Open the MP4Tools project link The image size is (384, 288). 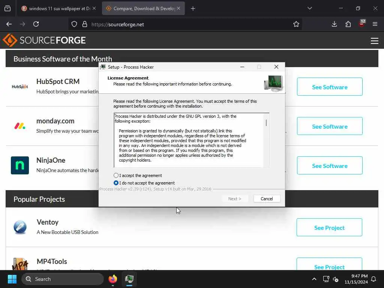52,261
